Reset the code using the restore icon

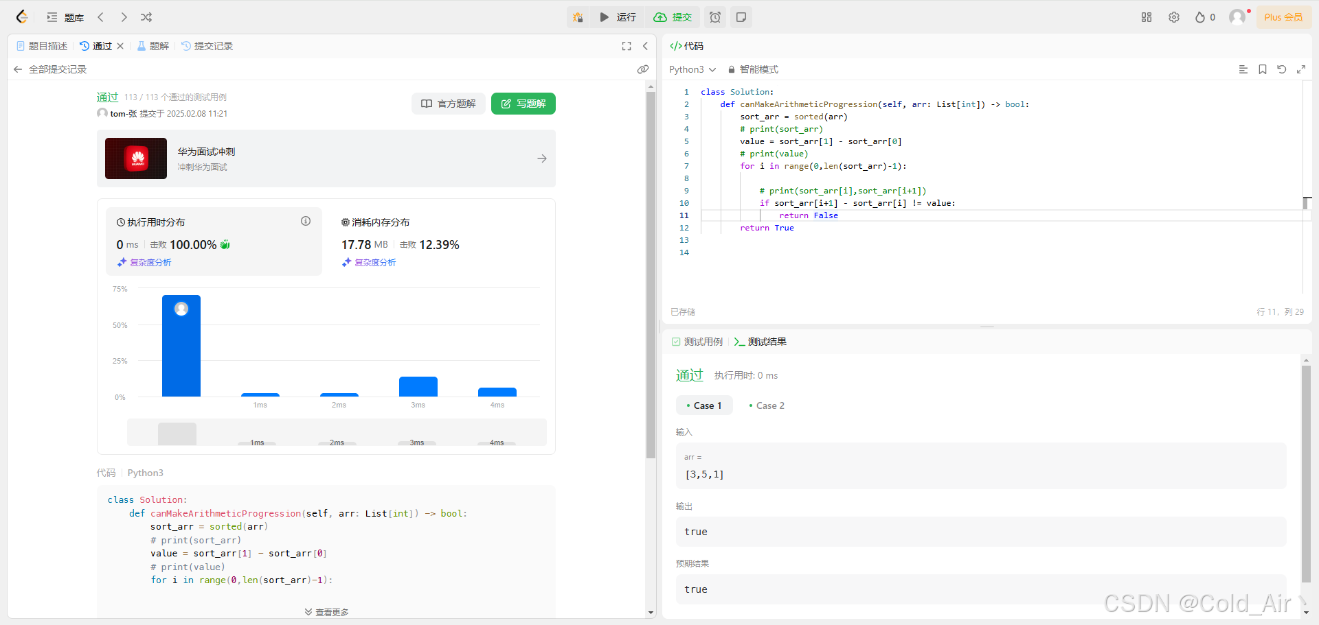click(x=1282, y=69)
